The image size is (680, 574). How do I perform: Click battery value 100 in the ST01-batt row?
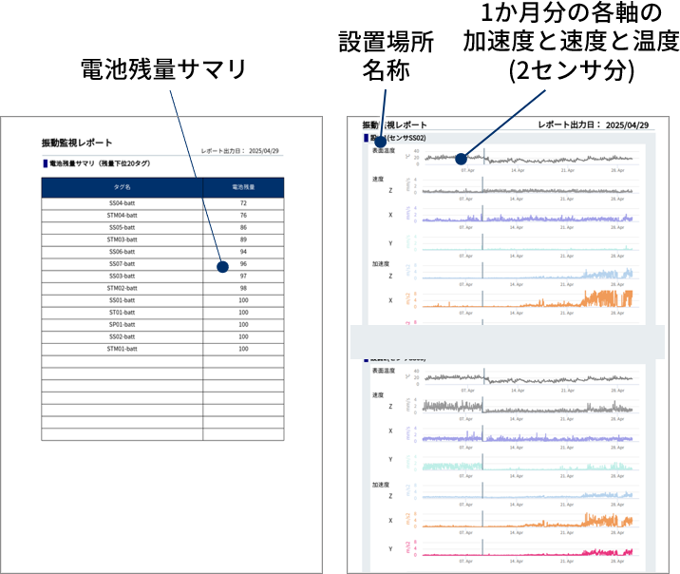pos(243,313)
